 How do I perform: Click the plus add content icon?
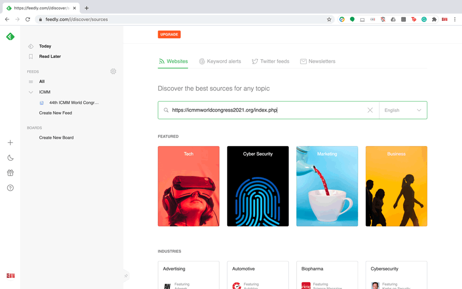[10, 143]
